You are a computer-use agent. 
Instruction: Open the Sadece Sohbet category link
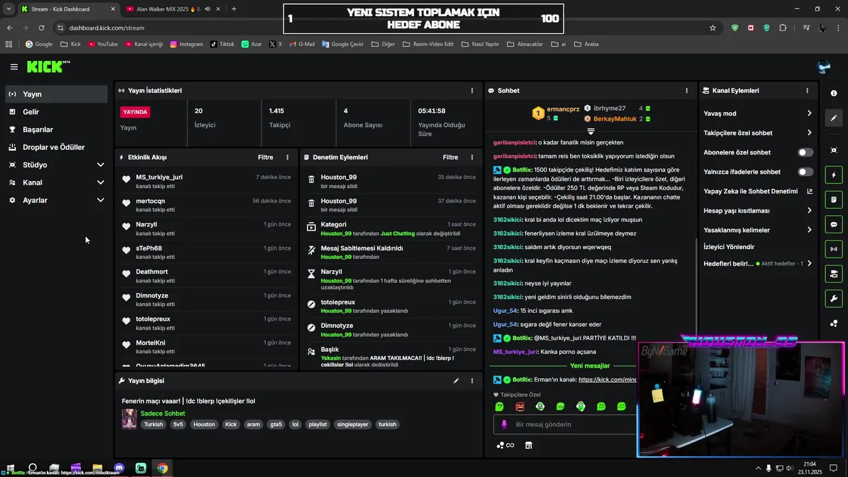click(x=163, y=413)
